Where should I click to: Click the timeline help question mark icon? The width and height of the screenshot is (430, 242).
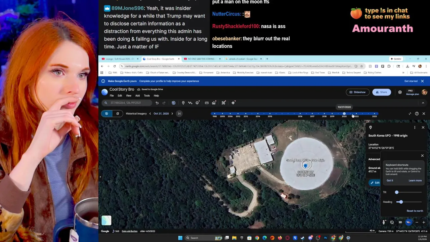coord(417,114)
